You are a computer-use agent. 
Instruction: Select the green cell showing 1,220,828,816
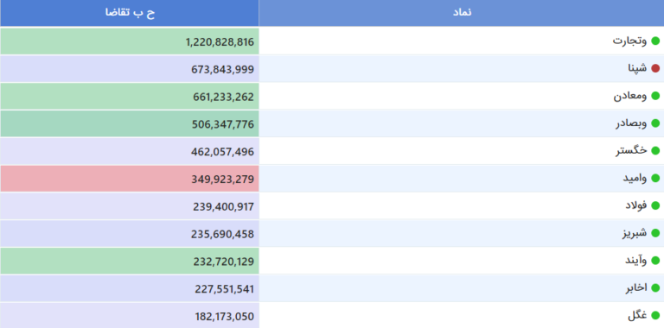pyautogui.click(x=130, y=41)
